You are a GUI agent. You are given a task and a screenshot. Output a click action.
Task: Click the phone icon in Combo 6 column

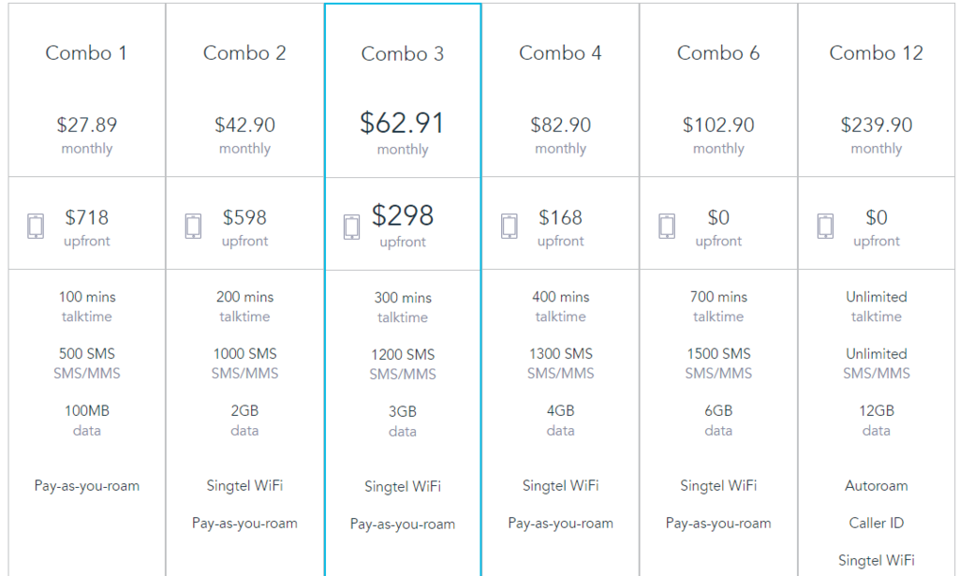(x=668, y=225)
